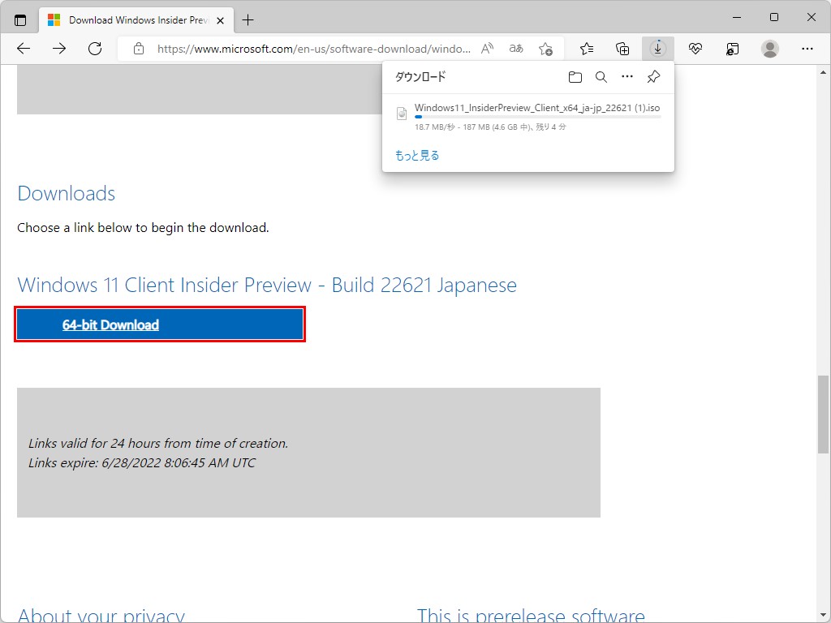
Task: Open the Translate page icon
Action: (x=516, y=49)
